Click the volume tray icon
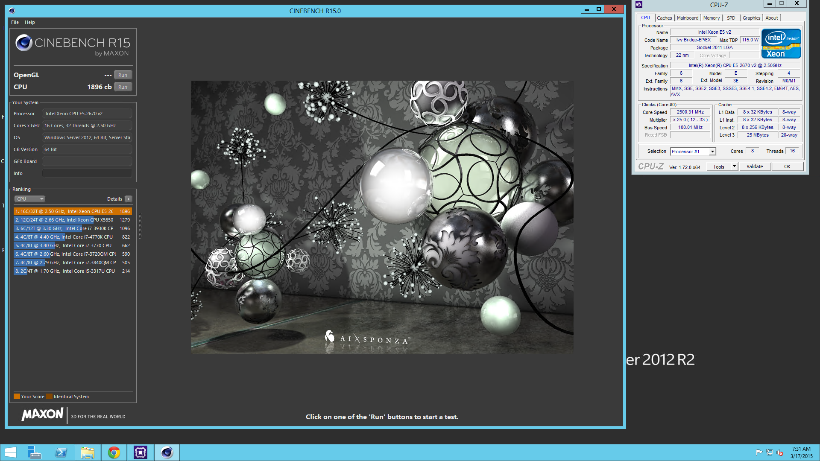The width and height of the screenshot is (820, 461). click(780, 452)
